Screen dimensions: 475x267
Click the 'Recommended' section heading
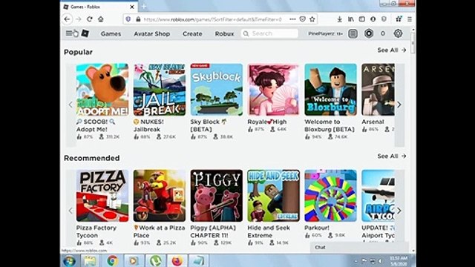coord(92,158)
